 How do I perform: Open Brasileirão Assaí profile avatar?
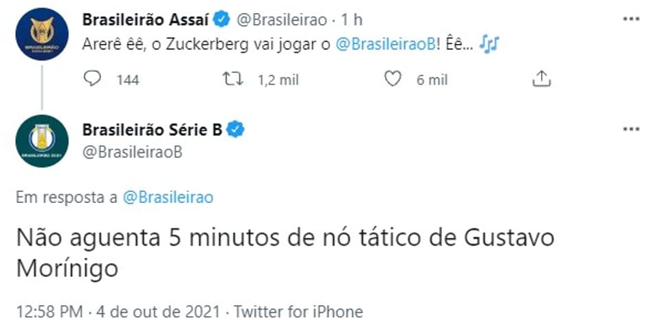click(x=42, y=34)
